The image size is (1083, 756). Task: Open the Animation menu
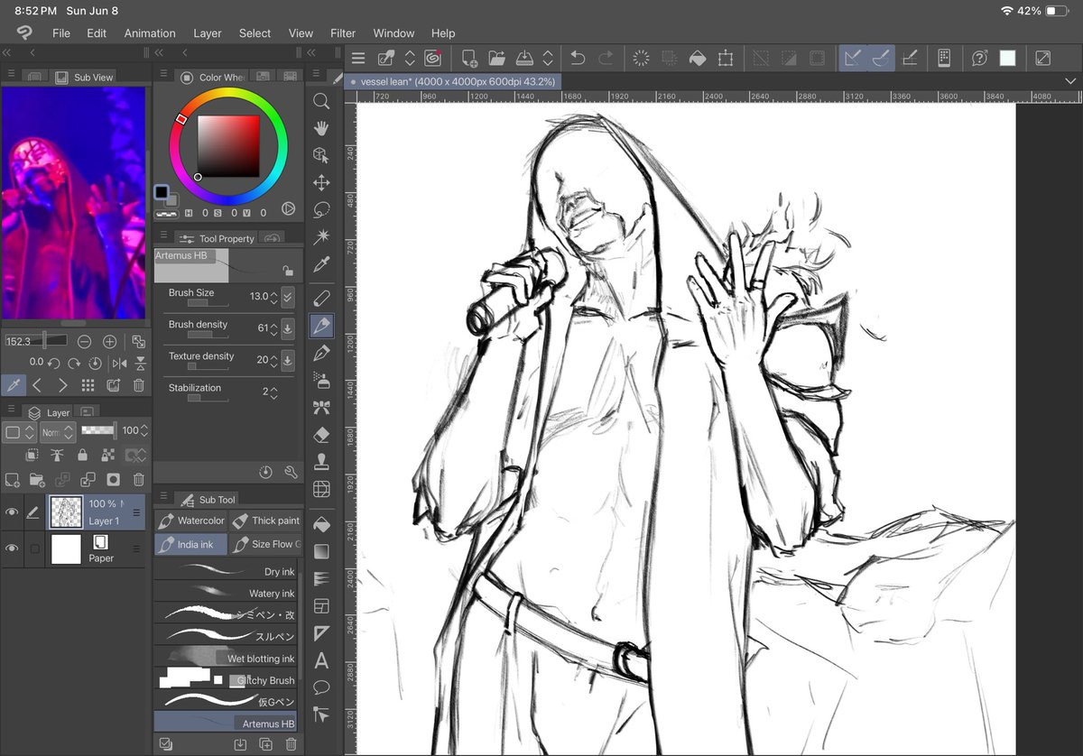coord(150,33)
